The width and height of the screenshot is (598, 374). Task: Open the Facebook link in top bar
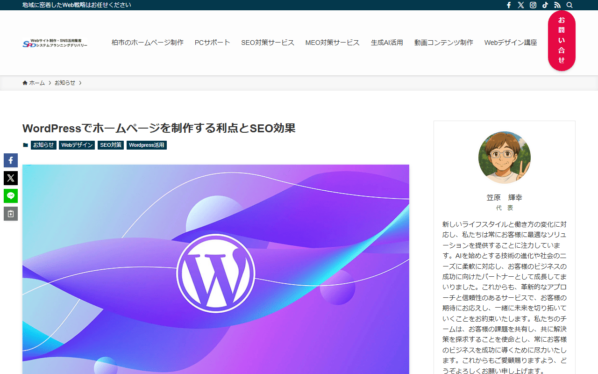(509, 5)
